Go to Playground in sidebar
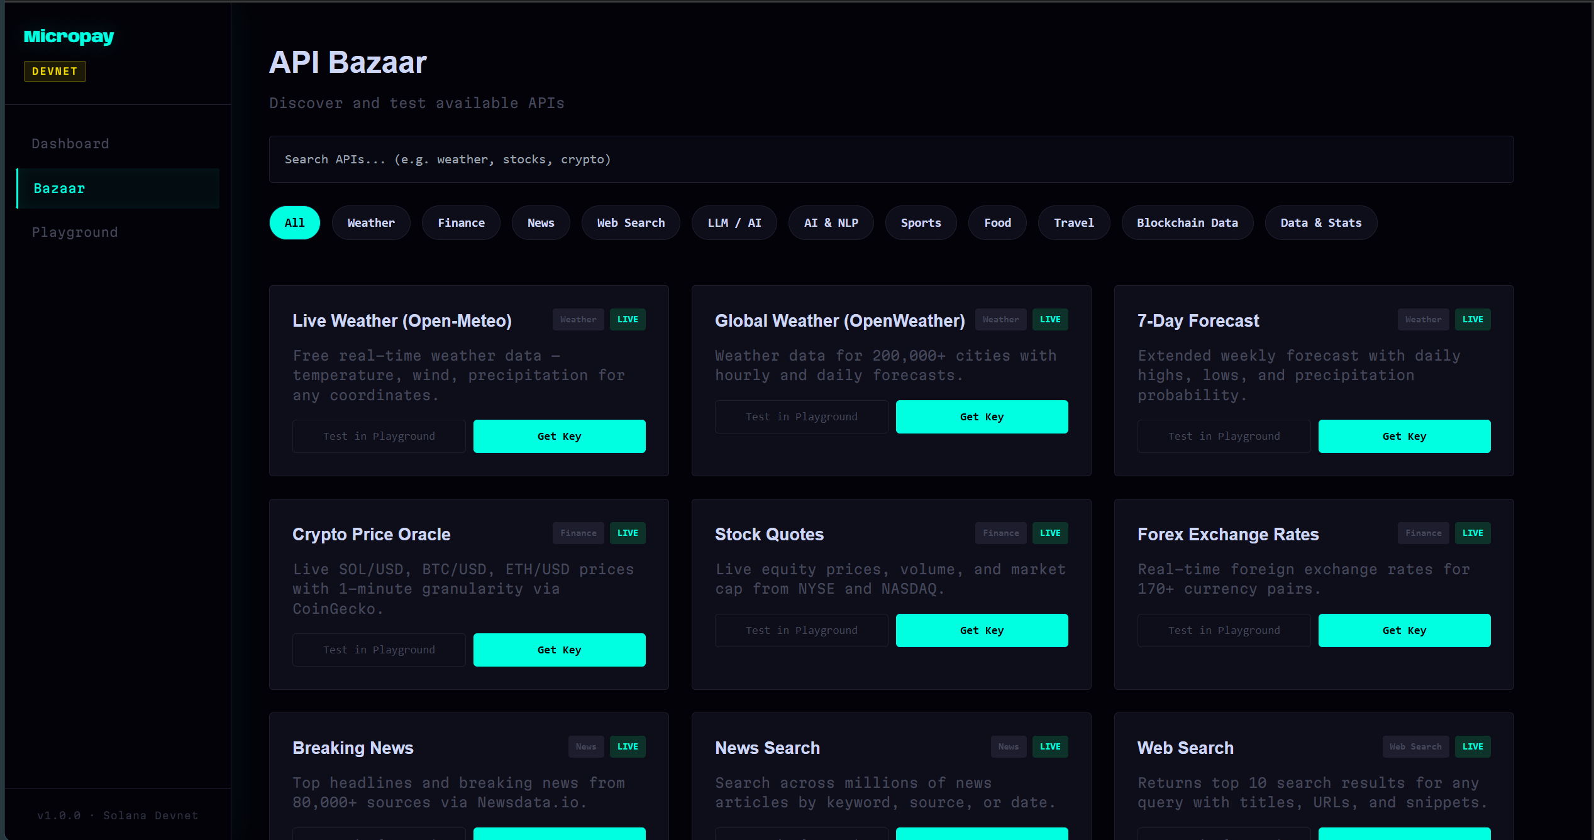Viewport: 1594px width, 840px height. click(75, 232)
